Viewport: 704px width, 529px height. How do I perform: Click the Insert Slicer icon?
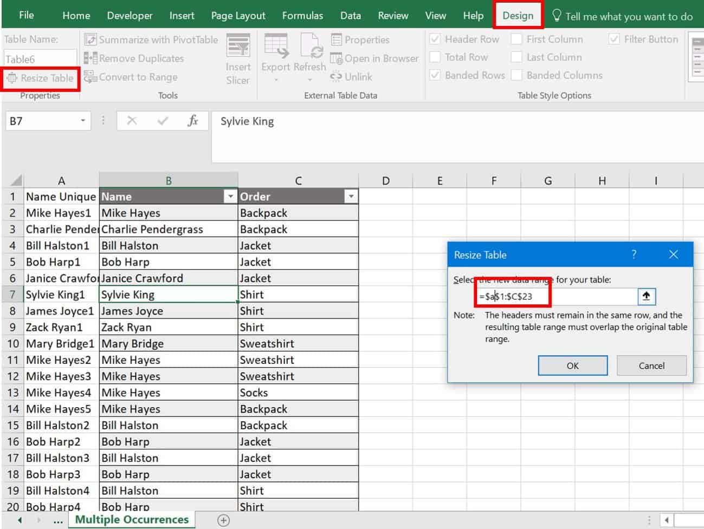tap(238, 47)
